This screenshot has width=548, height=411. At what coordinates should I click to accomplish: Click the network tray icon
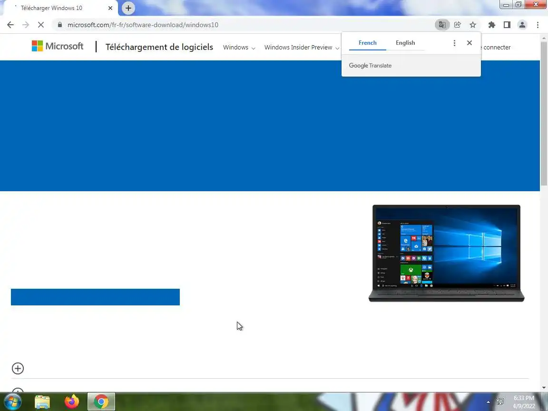[x=500, y=402]
